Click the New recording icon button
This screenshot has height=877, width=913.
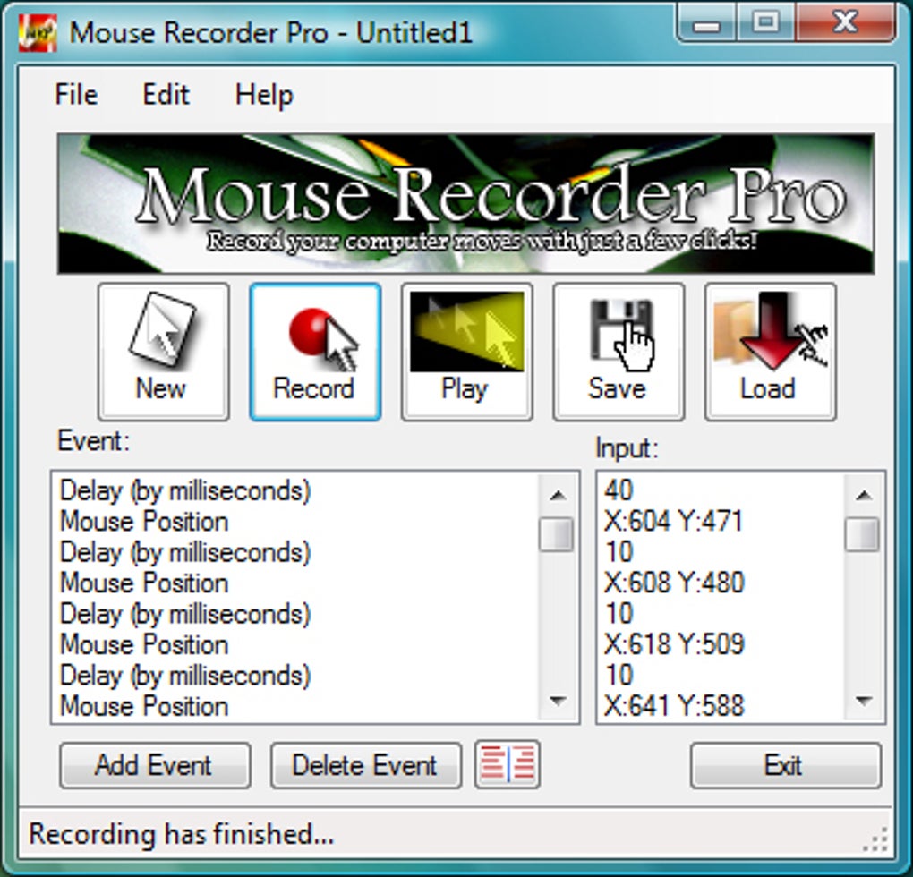tap(164, 352)
